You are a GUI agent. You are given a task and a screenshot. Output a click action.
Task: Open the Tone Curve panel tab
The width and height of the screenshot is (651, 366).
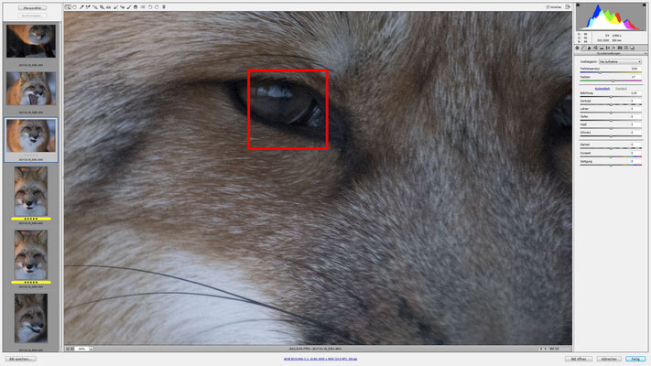click(x=583, y=48)
